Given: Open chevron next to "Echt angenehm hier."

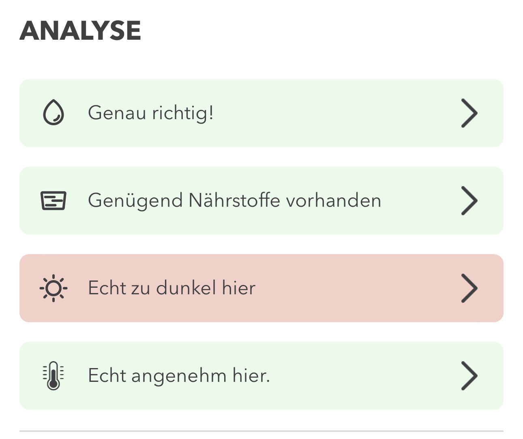Looking at the screenshot, I should click(469, 376).
